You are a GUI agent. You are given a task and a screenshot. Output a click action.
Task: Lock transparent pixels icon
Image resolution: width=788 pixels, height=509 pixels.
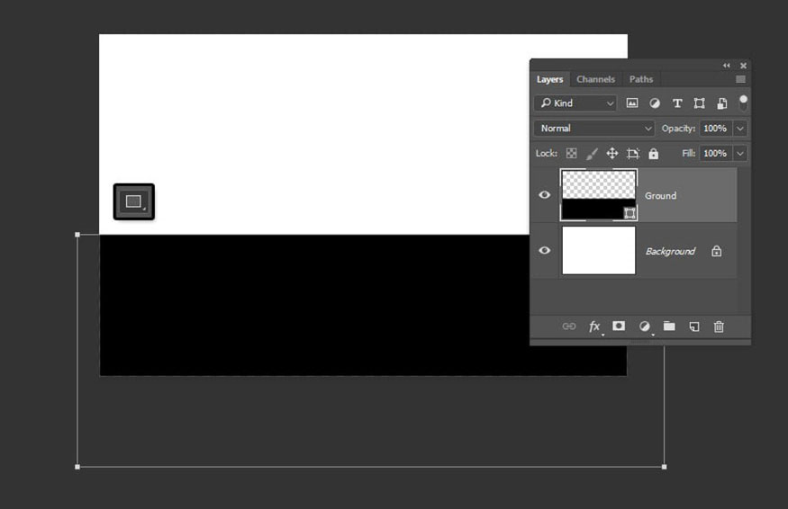pyautogui.click(x=571, y=153)
